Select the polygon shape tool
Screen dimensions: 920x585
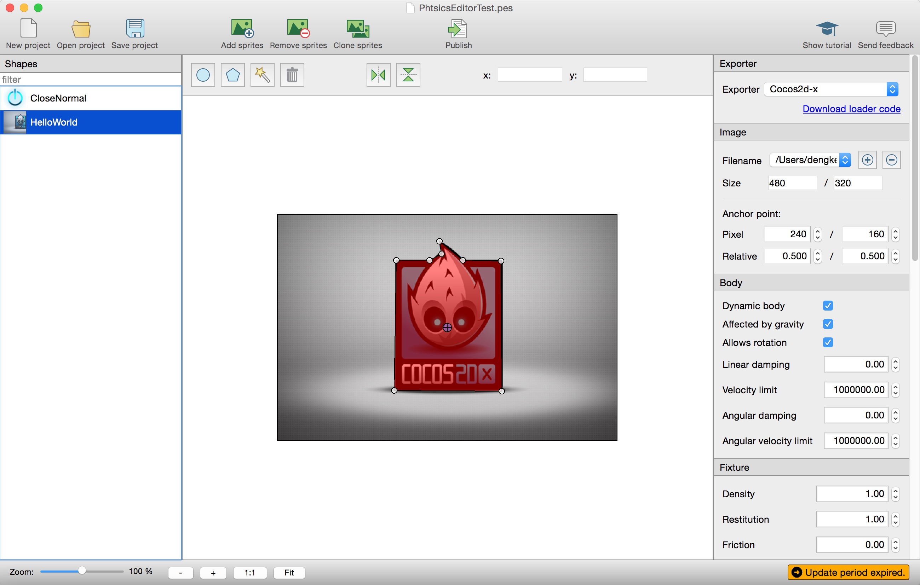tap(233, 75)
